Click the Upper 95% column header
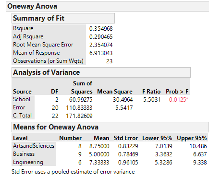The image size is (209, 176). [192, 138]
